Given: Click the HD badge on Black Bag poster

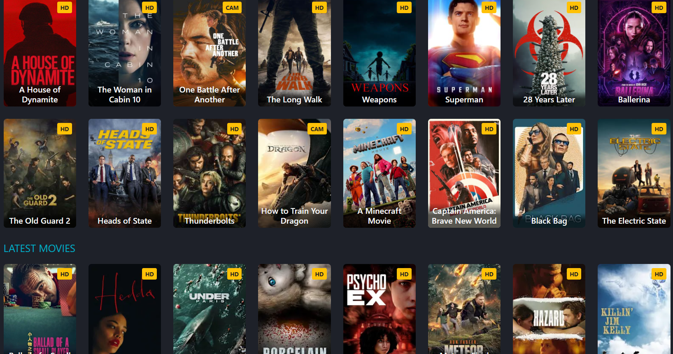Looking at the screenshot, I should 574,129.
